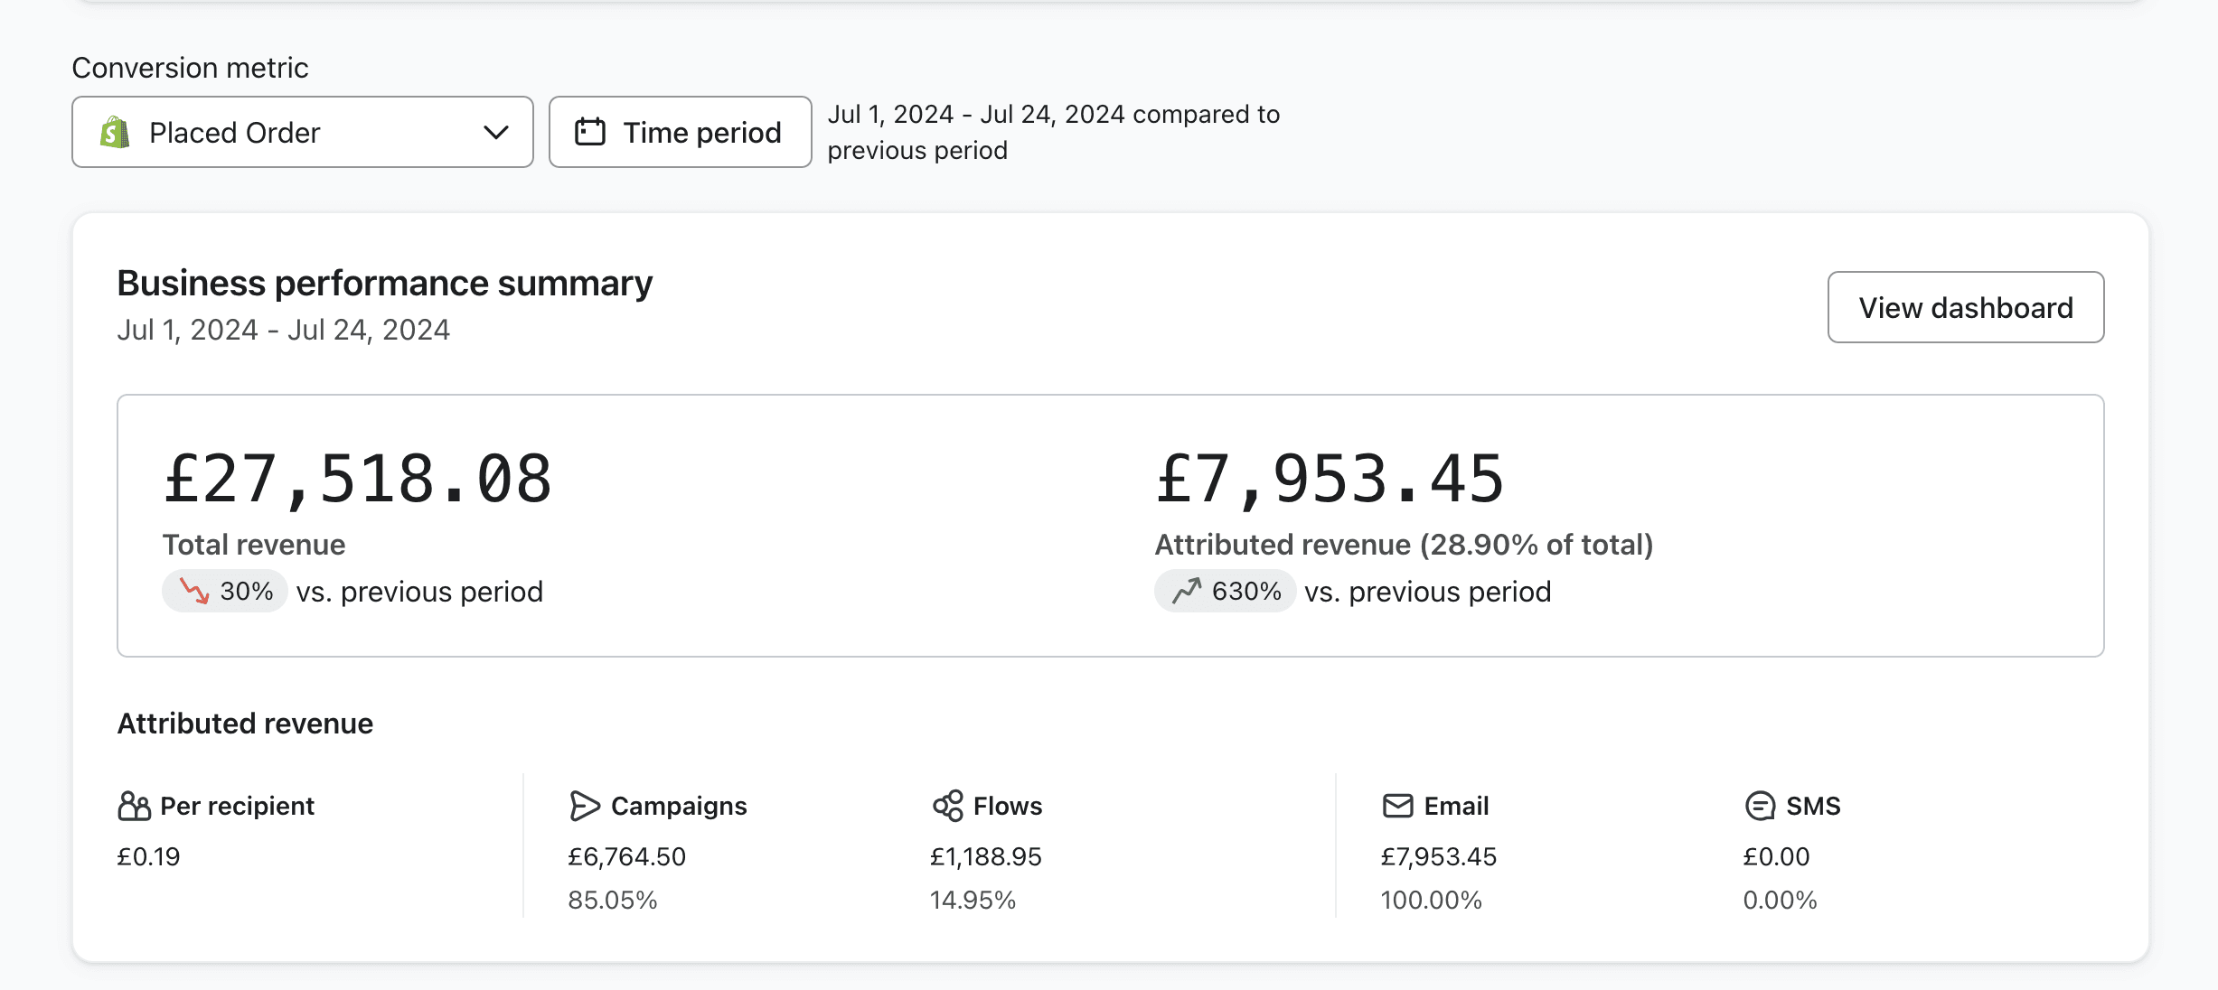Click the £7,953.45 attributed revenue figure
The width and height of the screenshot is (2218, 990).
pyautogui.click(x=1330, y=479)
